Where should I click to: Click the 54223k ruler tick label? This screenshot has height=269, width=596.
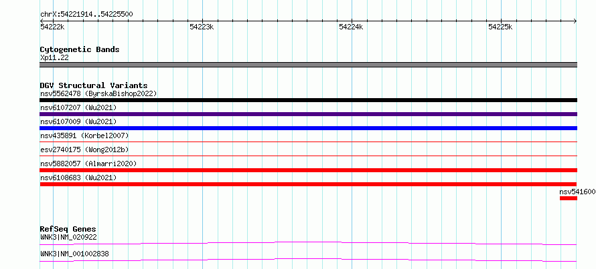point(202,27)
